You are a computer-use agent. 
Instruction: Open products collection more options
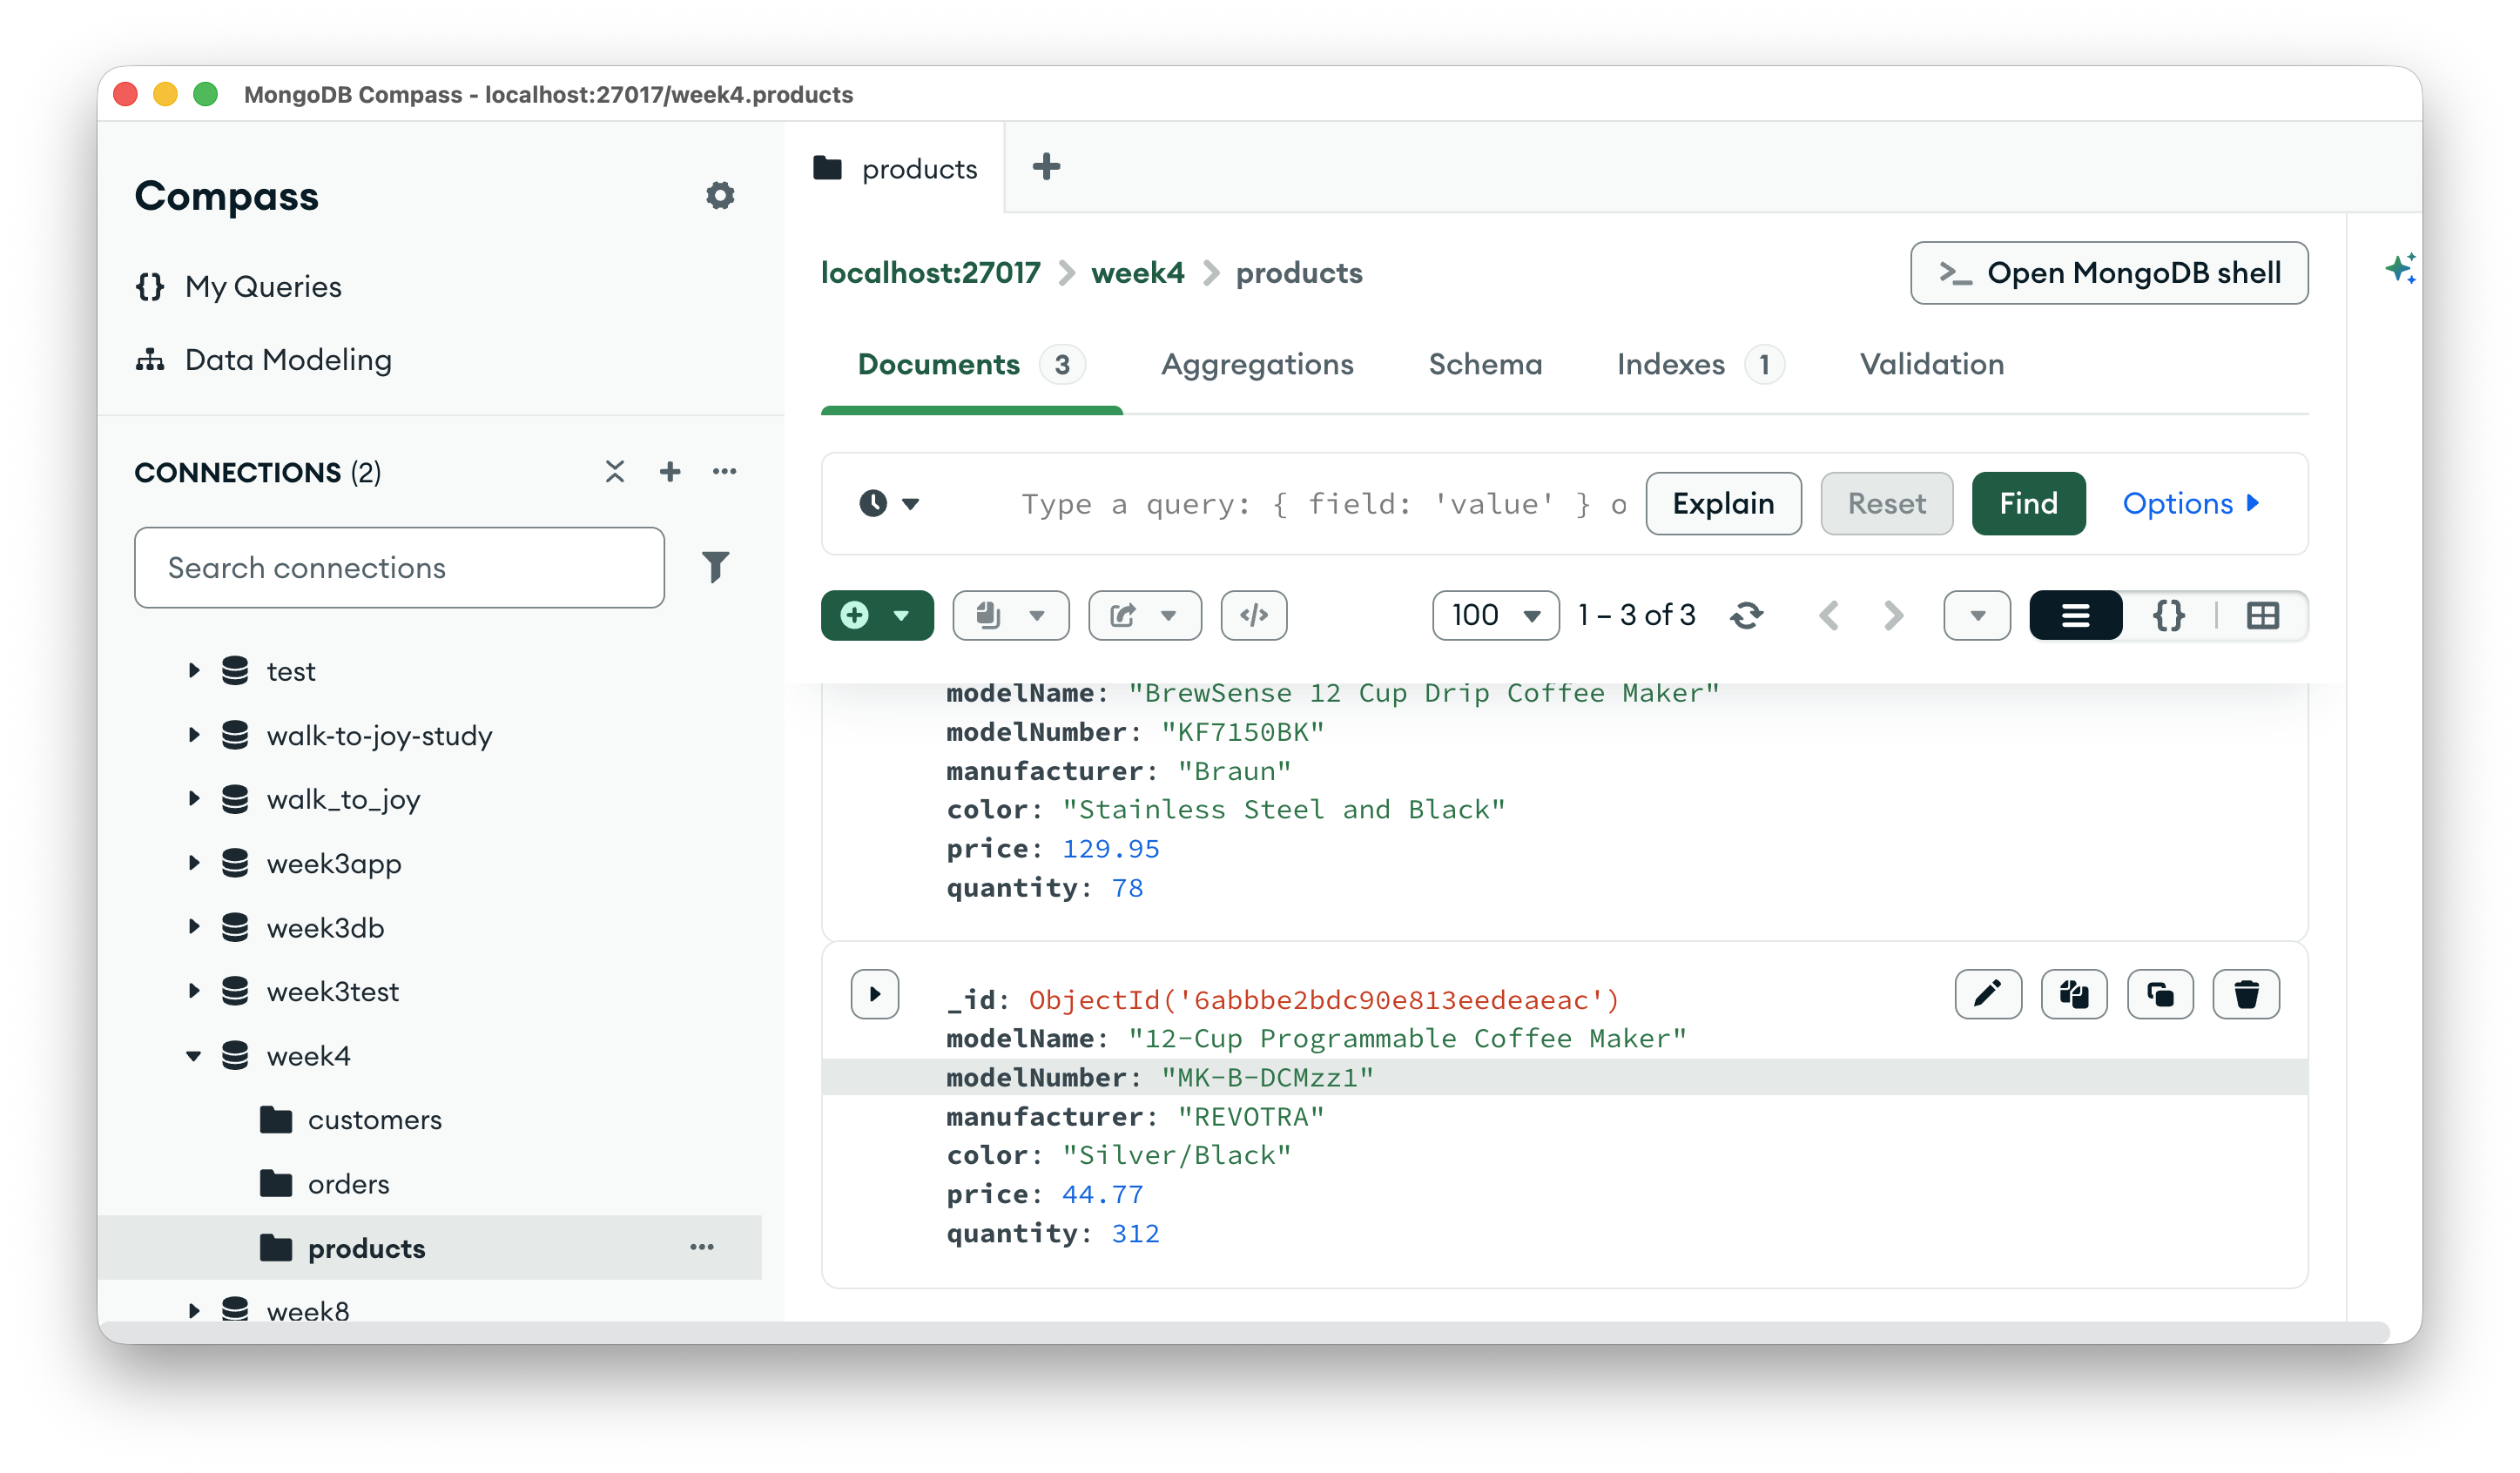pos(702,1247)
